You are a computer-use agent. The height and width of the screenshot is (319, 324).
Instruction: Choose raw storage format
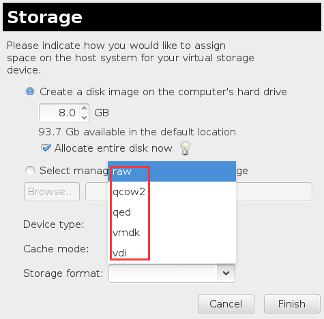click(172, 171)
